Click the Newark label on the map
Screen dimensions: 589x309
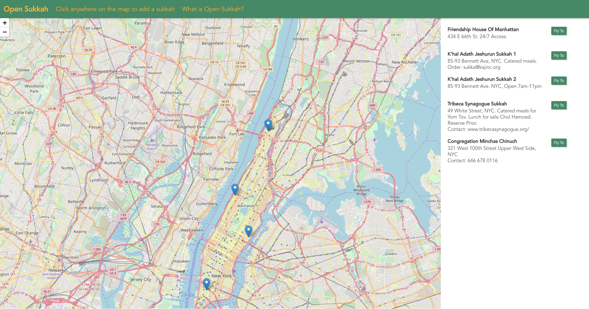pyautogui.click(x=56, y=270)
